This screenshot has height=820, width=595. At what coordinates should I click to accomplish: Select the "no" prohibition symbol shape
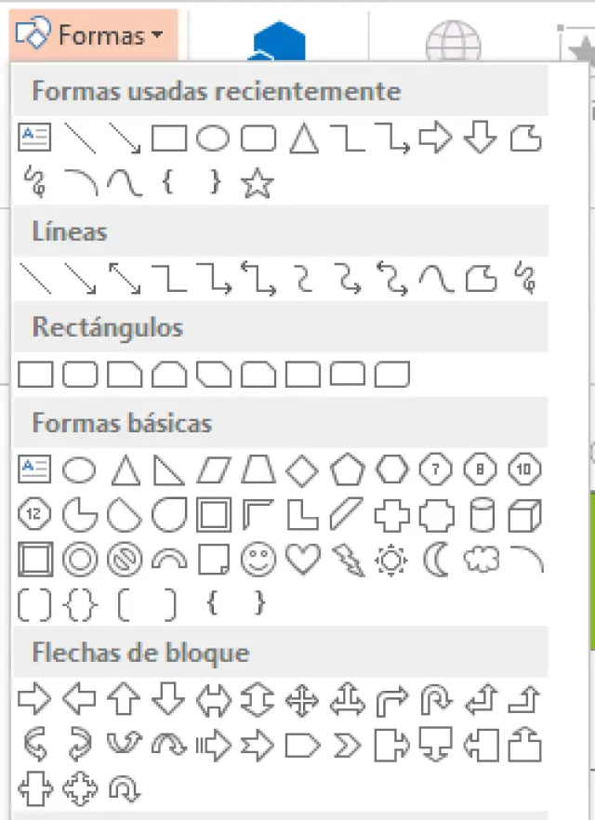(125, 559)
